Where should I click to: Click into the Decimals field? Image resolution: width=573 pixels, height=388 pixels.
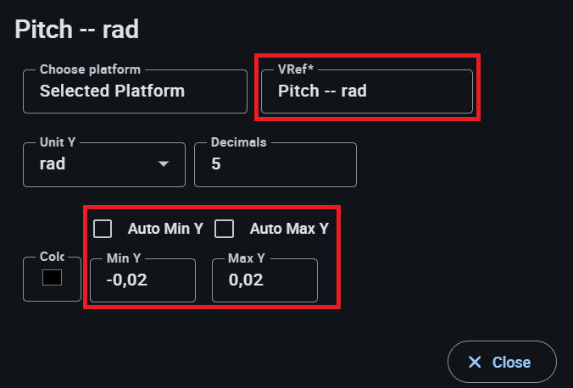point(275,164)
